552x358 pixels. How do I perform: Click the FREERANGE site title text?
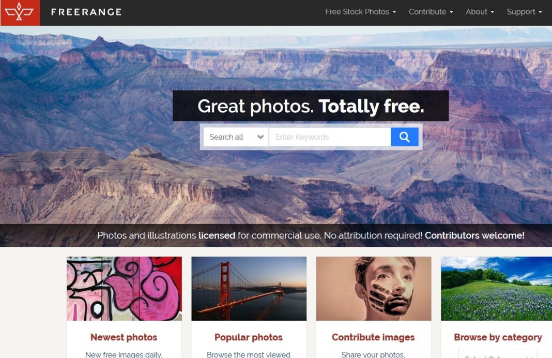(86, 12)
